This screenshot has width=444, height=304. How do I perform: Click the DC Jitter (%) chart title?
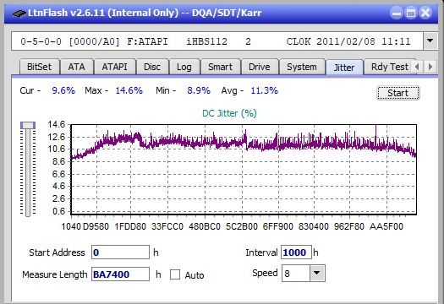(229, 113)
